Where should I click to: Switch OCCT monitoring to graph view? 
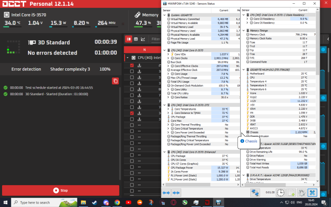click(x=143, y=39)
